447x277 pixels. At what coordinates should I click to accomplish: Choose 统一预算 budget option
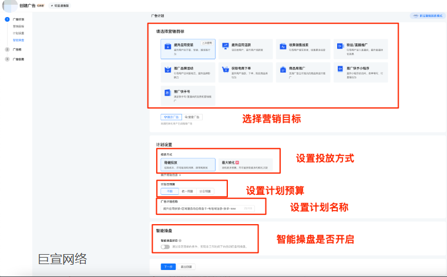tap(187, 191)
